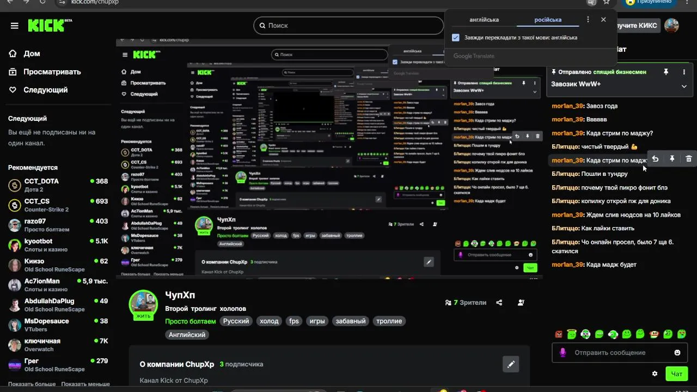Select the англійська tab in translate popup
The width and height of the screenshot is (697, 392).
[x=484, y=20]
